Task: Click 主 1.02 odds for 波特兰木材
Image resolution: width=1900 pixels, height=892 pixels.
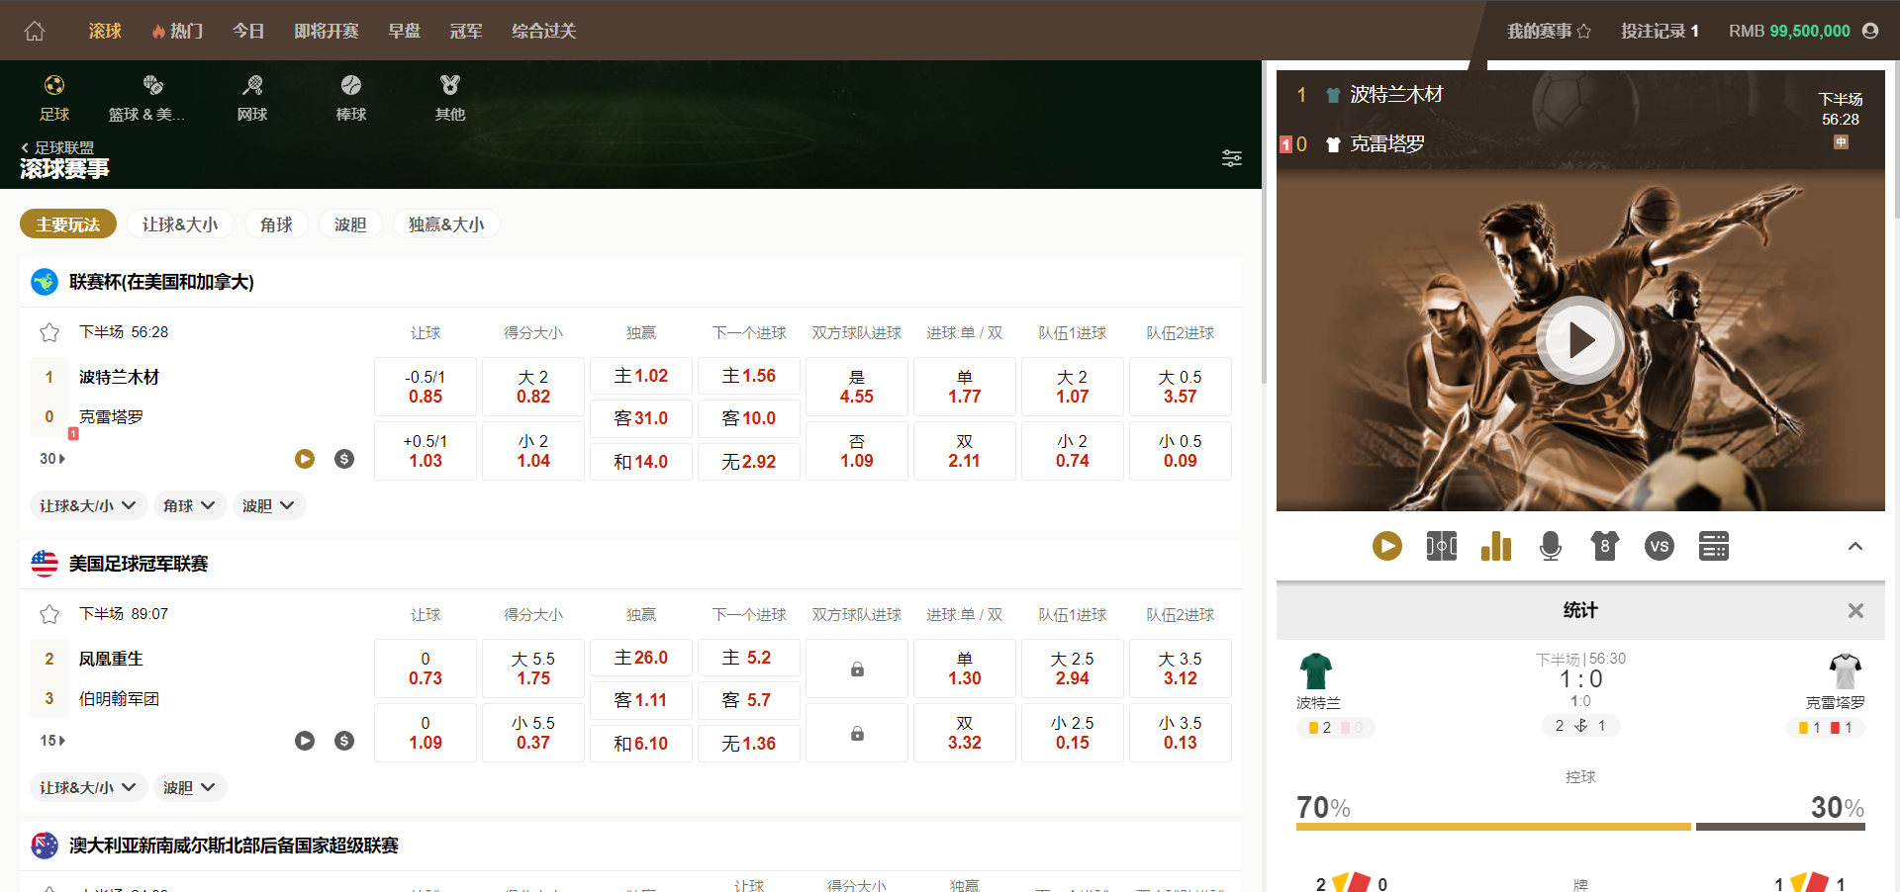Action: pyautogui.click(x=640, y=376)
